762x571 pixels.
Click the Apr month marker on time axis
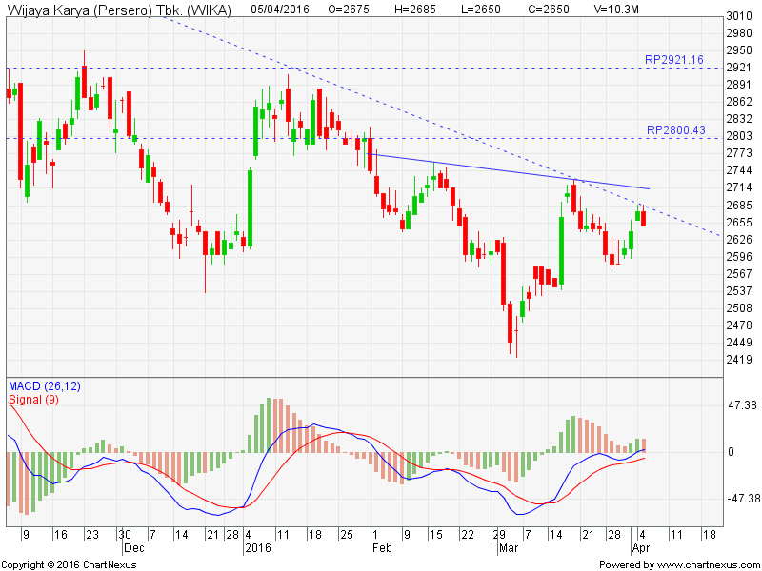[638, 549]
